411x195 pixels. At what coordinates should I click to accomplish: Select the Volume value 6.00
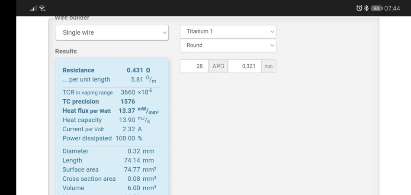click(134, 188)
